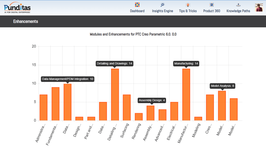Viewport: 266px width, 152px height.
Task: Click the Data Management/PDM Integration bar
Action: [67, 102]
